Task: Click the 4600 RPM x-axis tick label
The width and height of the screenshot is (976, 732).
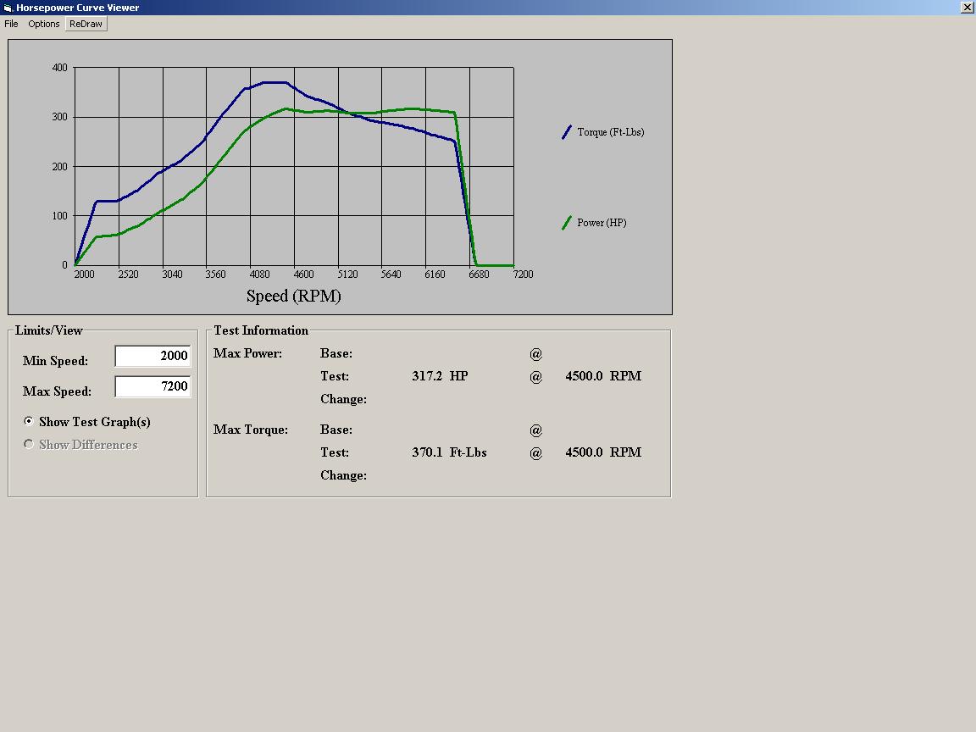Action: coord(303,274)
